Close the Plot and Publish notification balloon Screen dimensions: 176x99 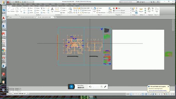(x=168, y=86)
